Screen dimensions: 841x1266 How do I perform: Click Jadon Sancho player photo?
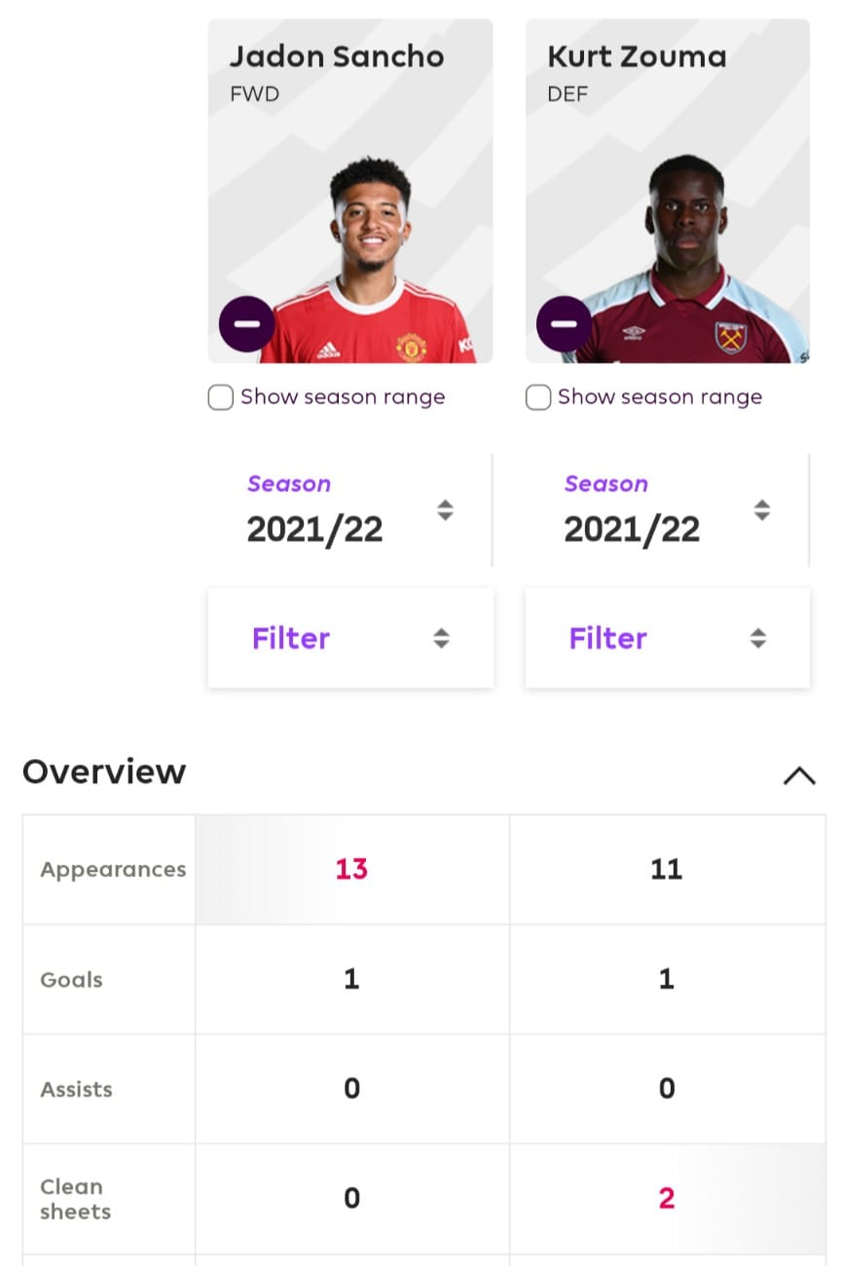pos(370,259)
